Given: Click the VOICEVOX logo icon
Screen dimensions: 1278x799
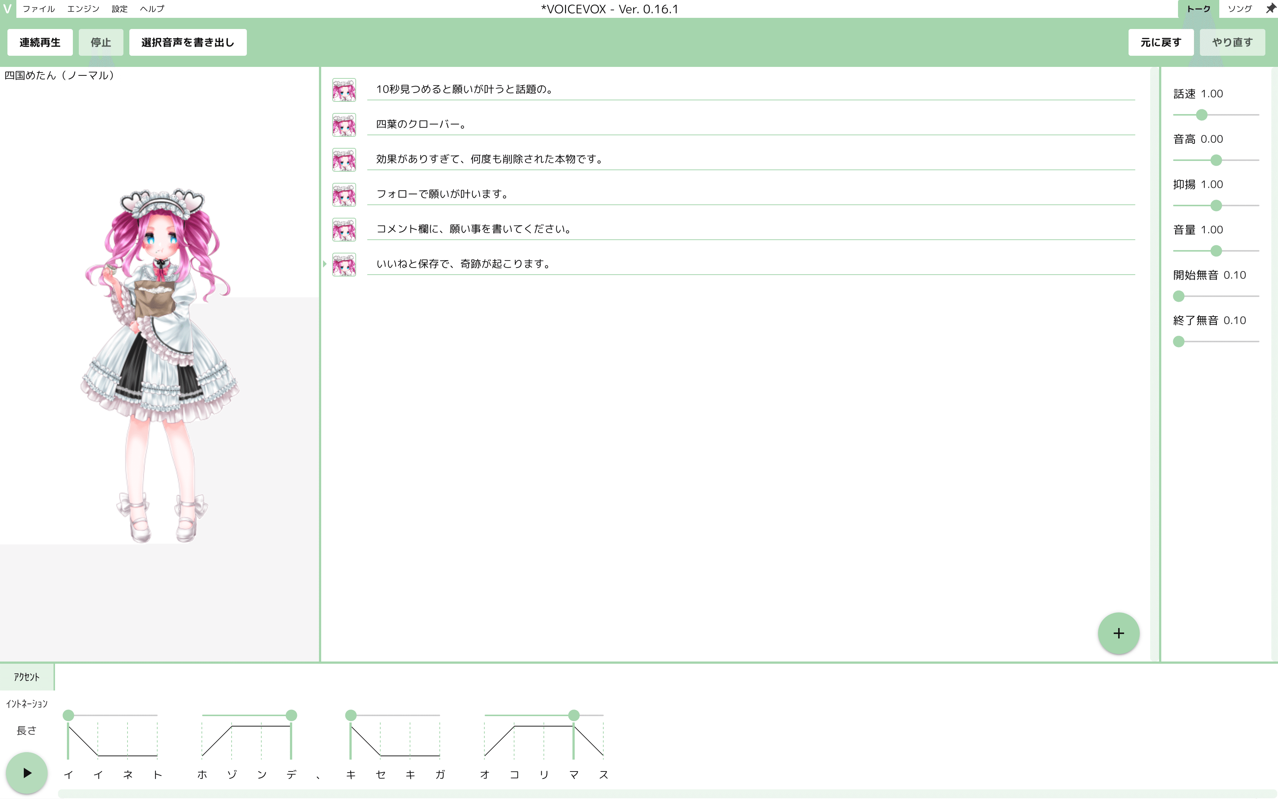Looking at the screenshot, I should pos(7,9).
